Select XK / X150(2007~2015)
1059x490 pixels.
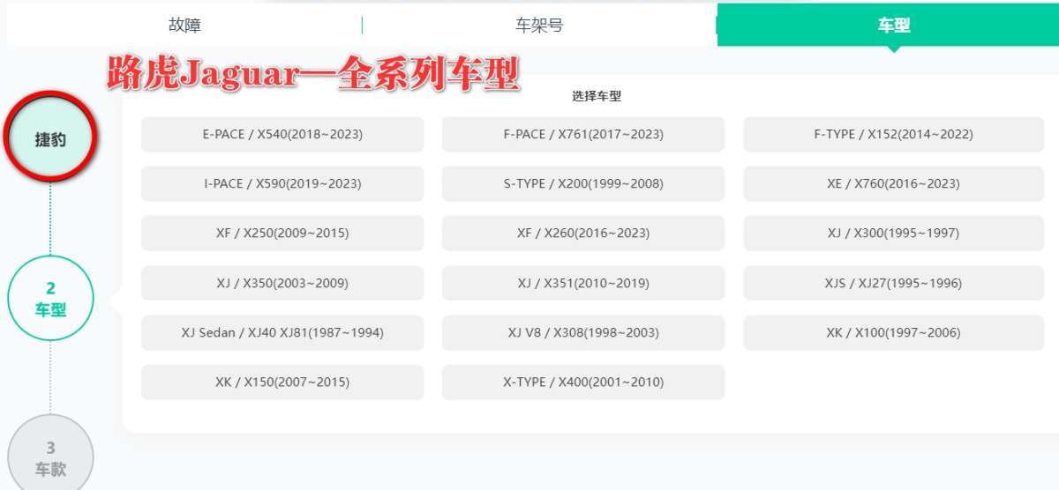[282, 382]
